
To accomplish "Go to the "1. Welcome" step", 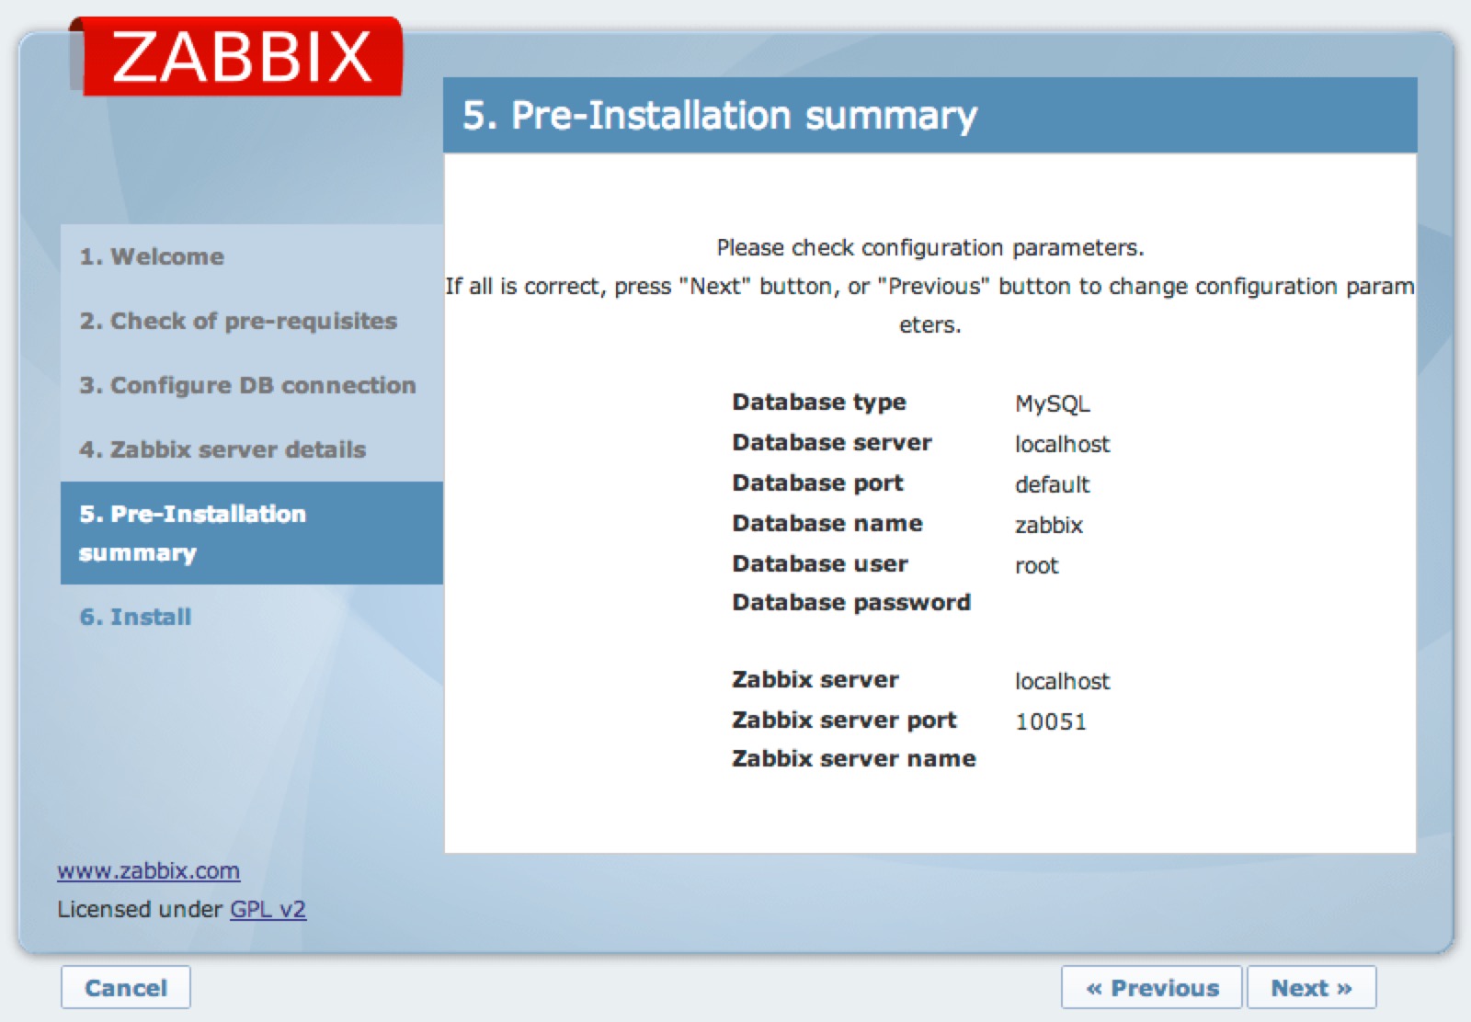I will coord(152,257).
